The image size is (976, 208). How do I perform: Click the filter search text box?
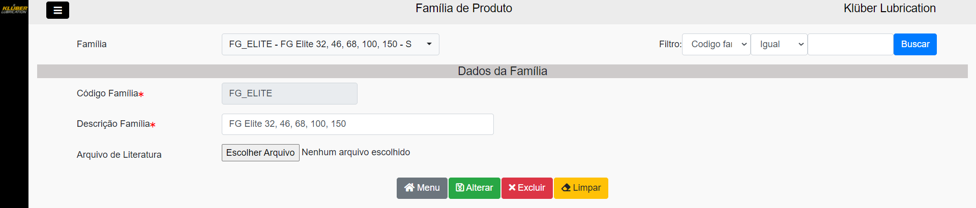(850, 45)
